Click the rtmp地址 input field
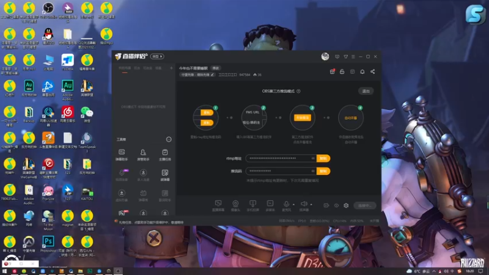This screenshot has width=489, height=275. [281, 158]
